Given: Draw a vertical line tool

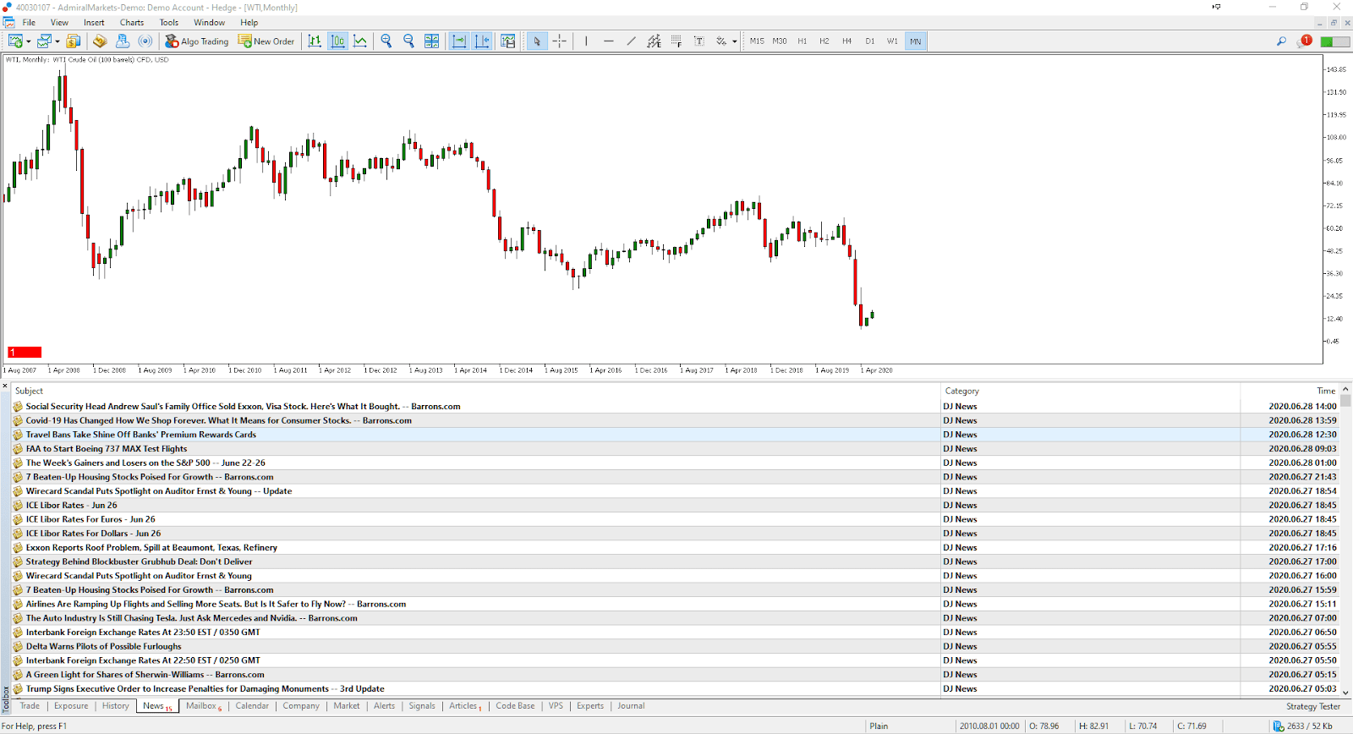Looking at the screenshot, I should click(x=586, y=41).
